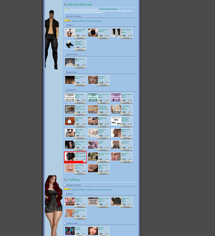Screen dimensions: 215x236
Task: Open the gold heels product thumbnail
Action: (x=70, y=213)
